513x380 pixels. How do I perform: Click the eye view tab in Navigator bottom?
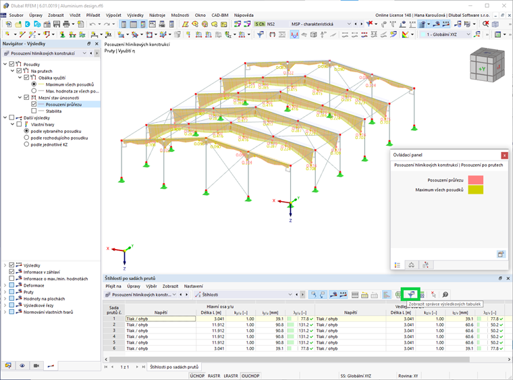[x=22, y=366]
